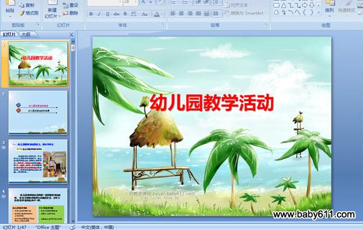
Task: Toggle underline formatting
Action: (x=108, y=14)
